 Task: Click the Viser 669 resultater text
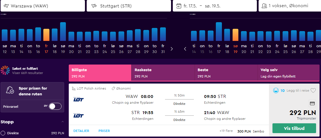click(x=28, y=73)
